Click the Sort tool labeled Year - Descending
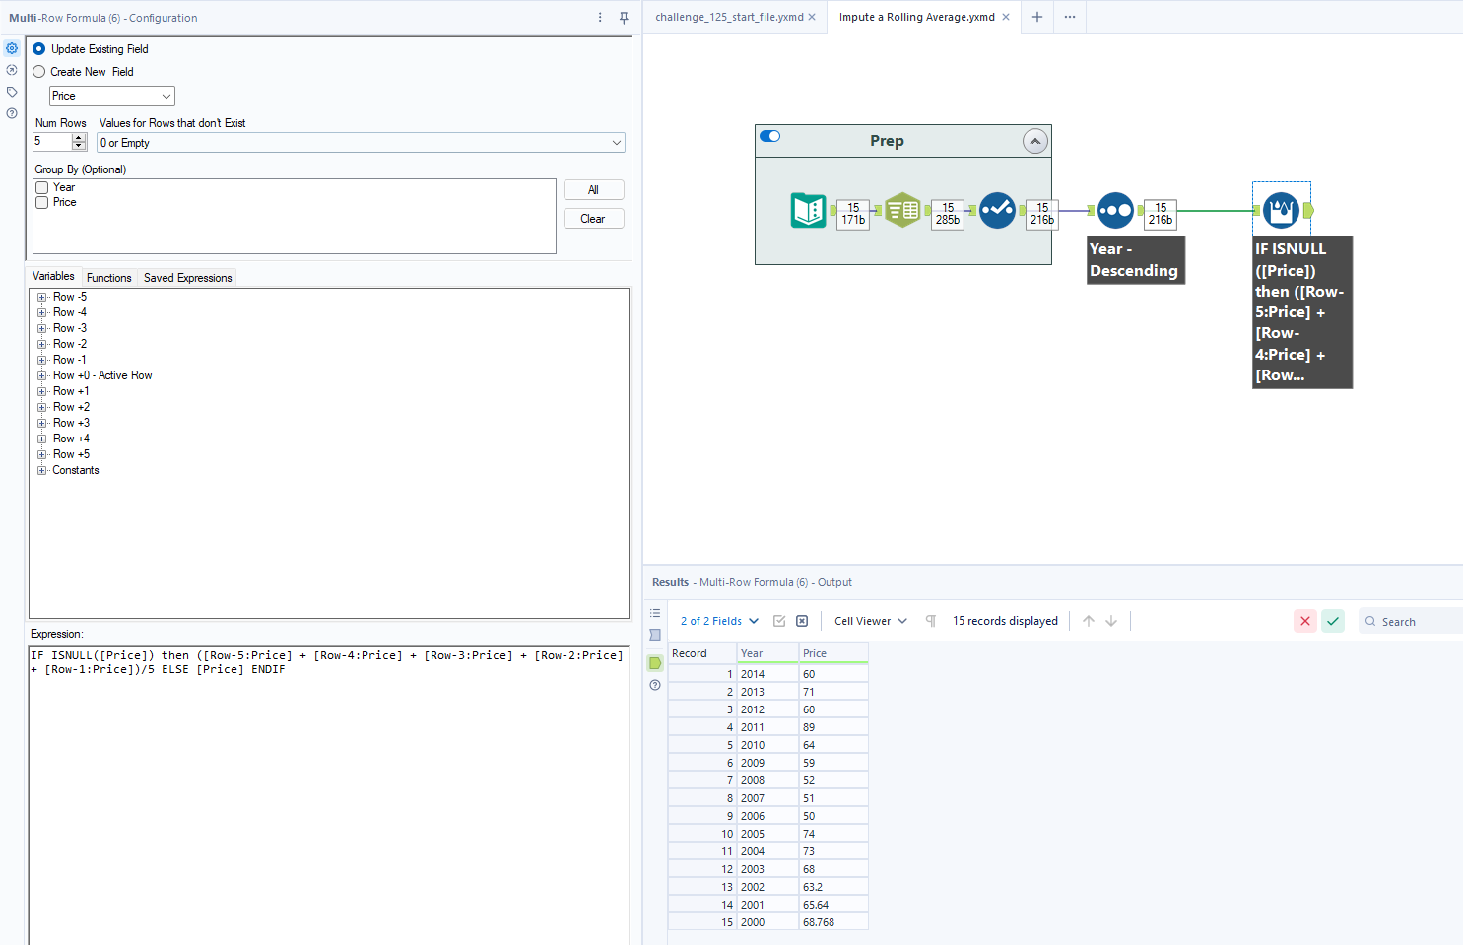The image size is (1463, 945). click(x=1115, y=210)
